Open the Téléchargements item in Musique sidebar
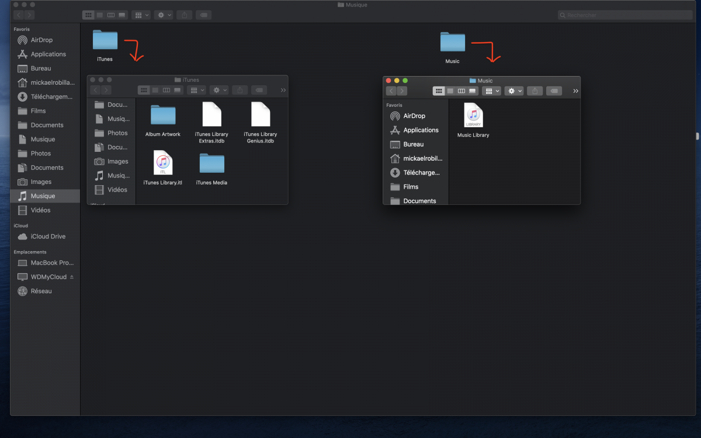 click(51, 97)
